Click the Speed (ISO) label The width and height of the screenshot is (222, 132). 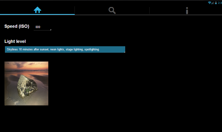(x=17, y=26)
